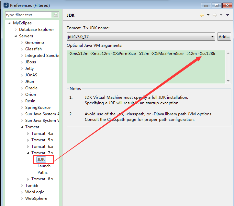The image size is (234, 206).
Task: Select the Jetty tree item
Action: [29, 69]
